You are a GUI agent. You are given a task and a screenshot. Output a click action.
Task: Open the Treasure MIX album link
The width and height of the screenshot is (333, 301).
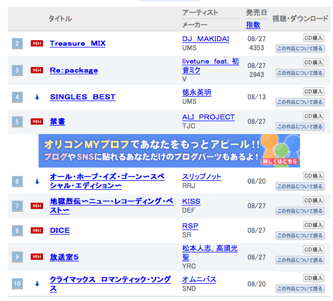coord(78,44)
